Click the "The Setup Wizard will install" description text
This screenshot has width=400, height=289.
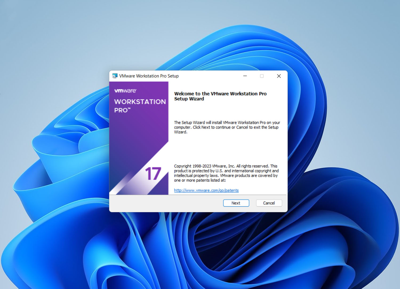coord(227,127)
